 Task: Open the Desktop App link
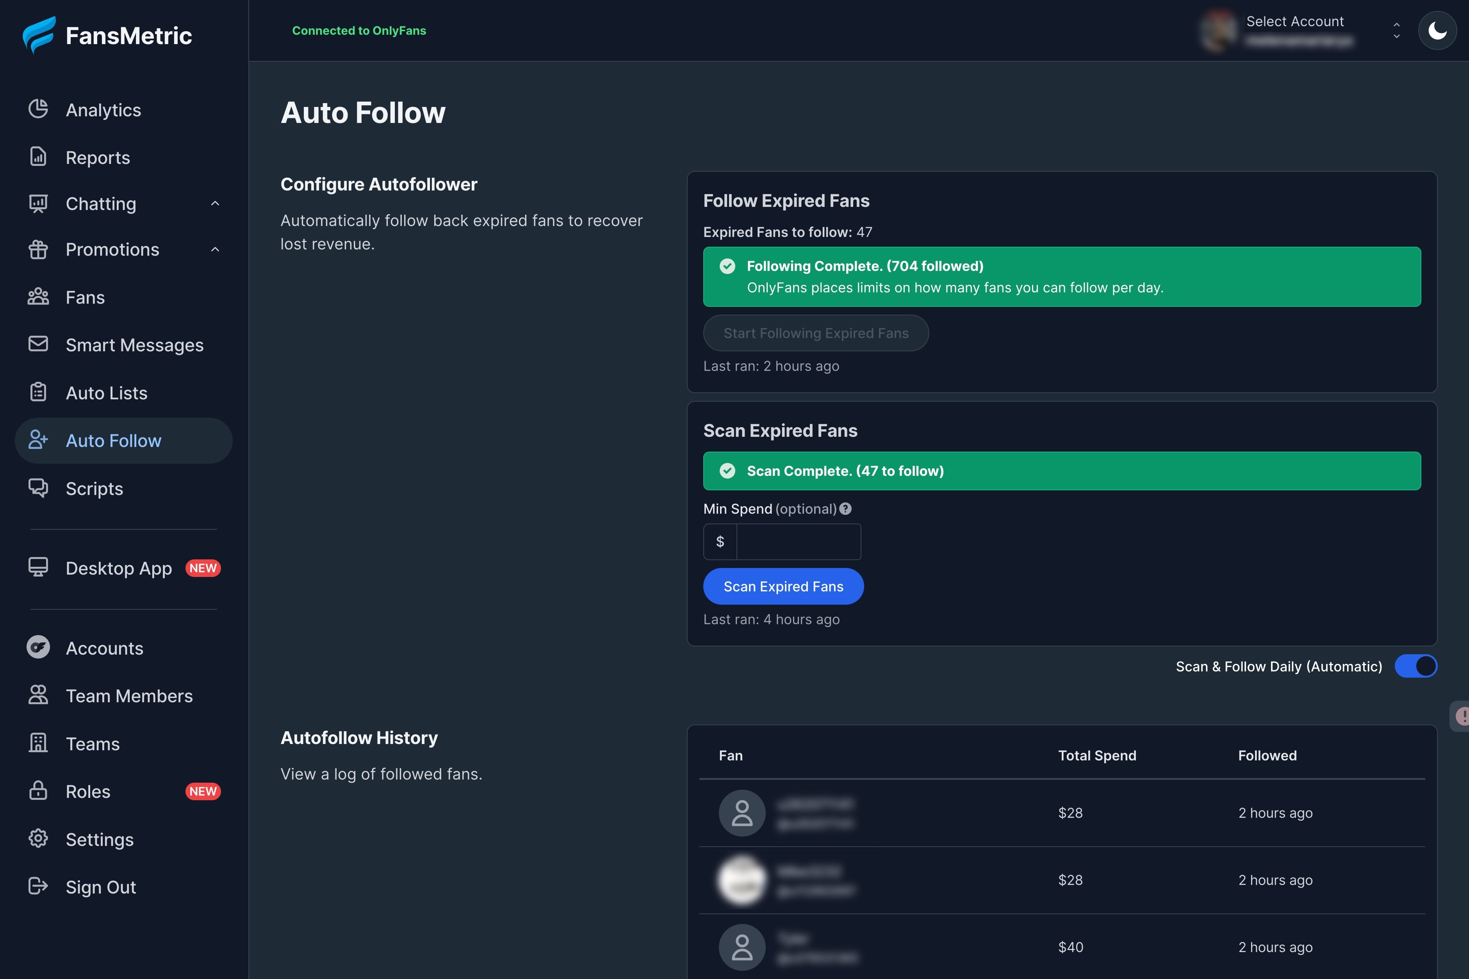pyautogui.click(x=124, y=568)
